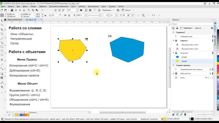The height and width of the screenshot is (123, 219).
Task: Select the Drop Shadow tool
Action: point(2,74)
